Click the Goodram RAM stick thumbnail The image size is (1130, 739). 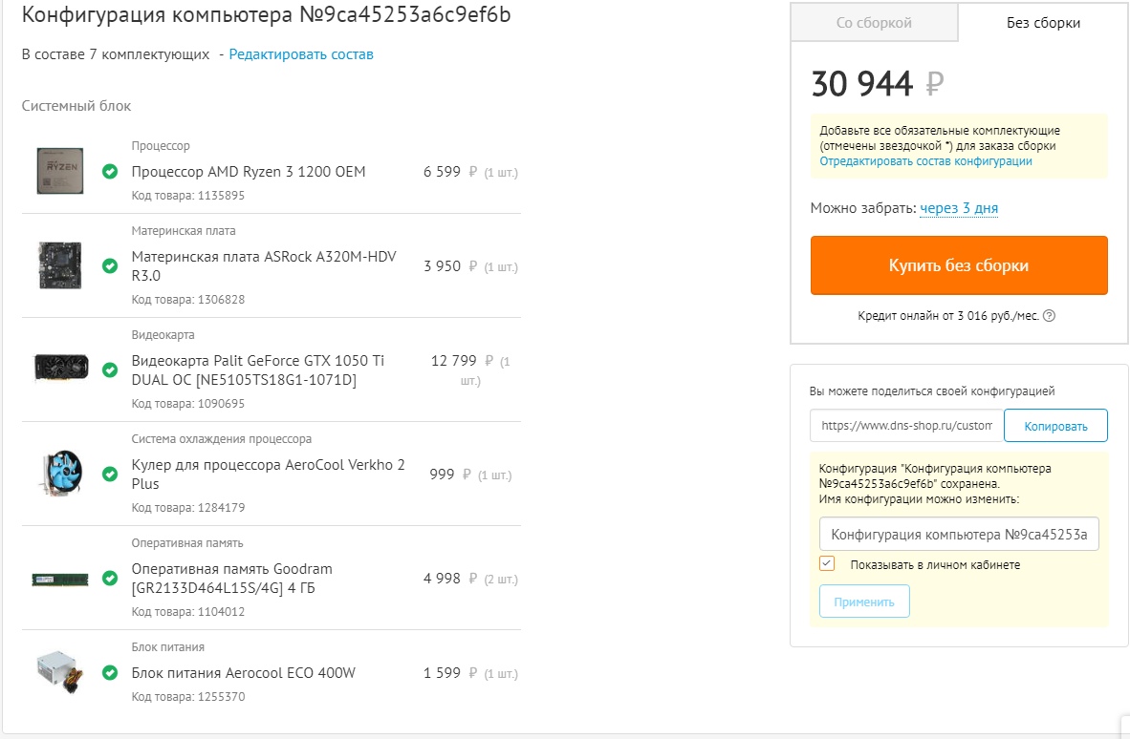click(x=61, y=579)
